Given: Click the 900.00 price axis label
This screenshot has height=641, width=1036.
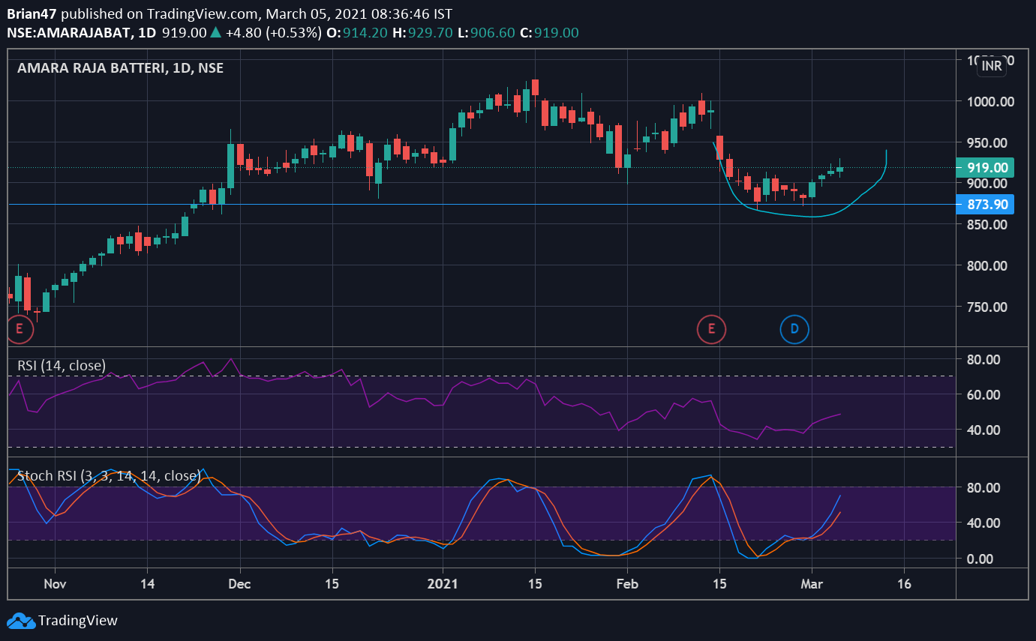Looking at the screenshot, I should pos(988,184).
